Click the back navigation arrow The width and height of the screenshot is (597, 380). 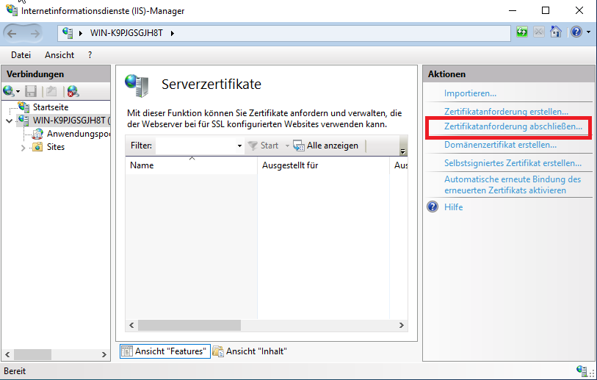tap(15, 33)
